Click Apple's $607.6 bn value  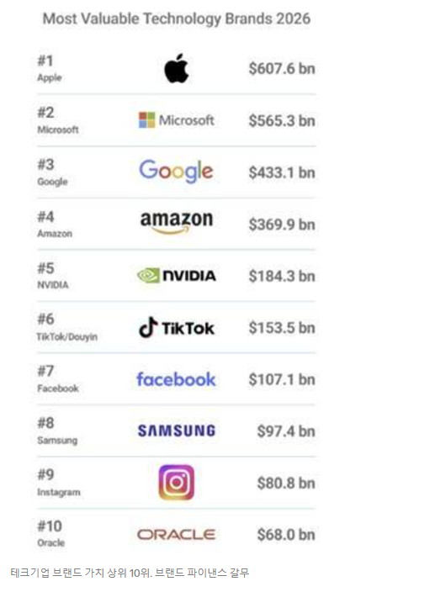point(282,69)
